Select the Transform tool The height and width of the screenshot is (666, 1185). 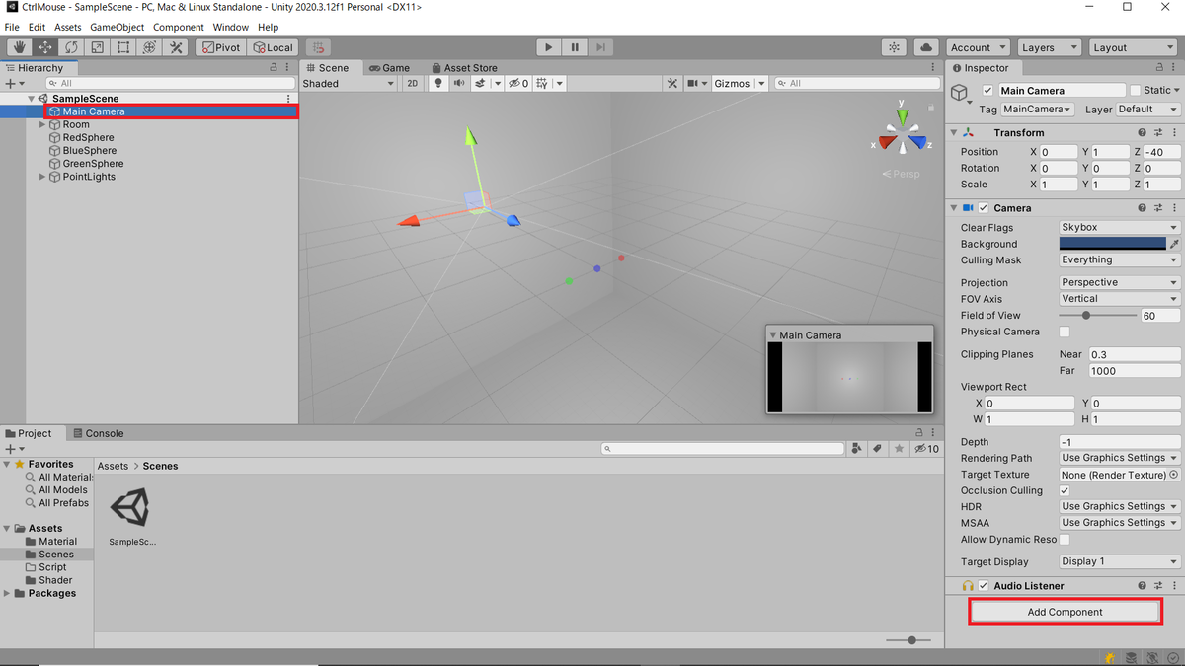click(x=150, y=47)
